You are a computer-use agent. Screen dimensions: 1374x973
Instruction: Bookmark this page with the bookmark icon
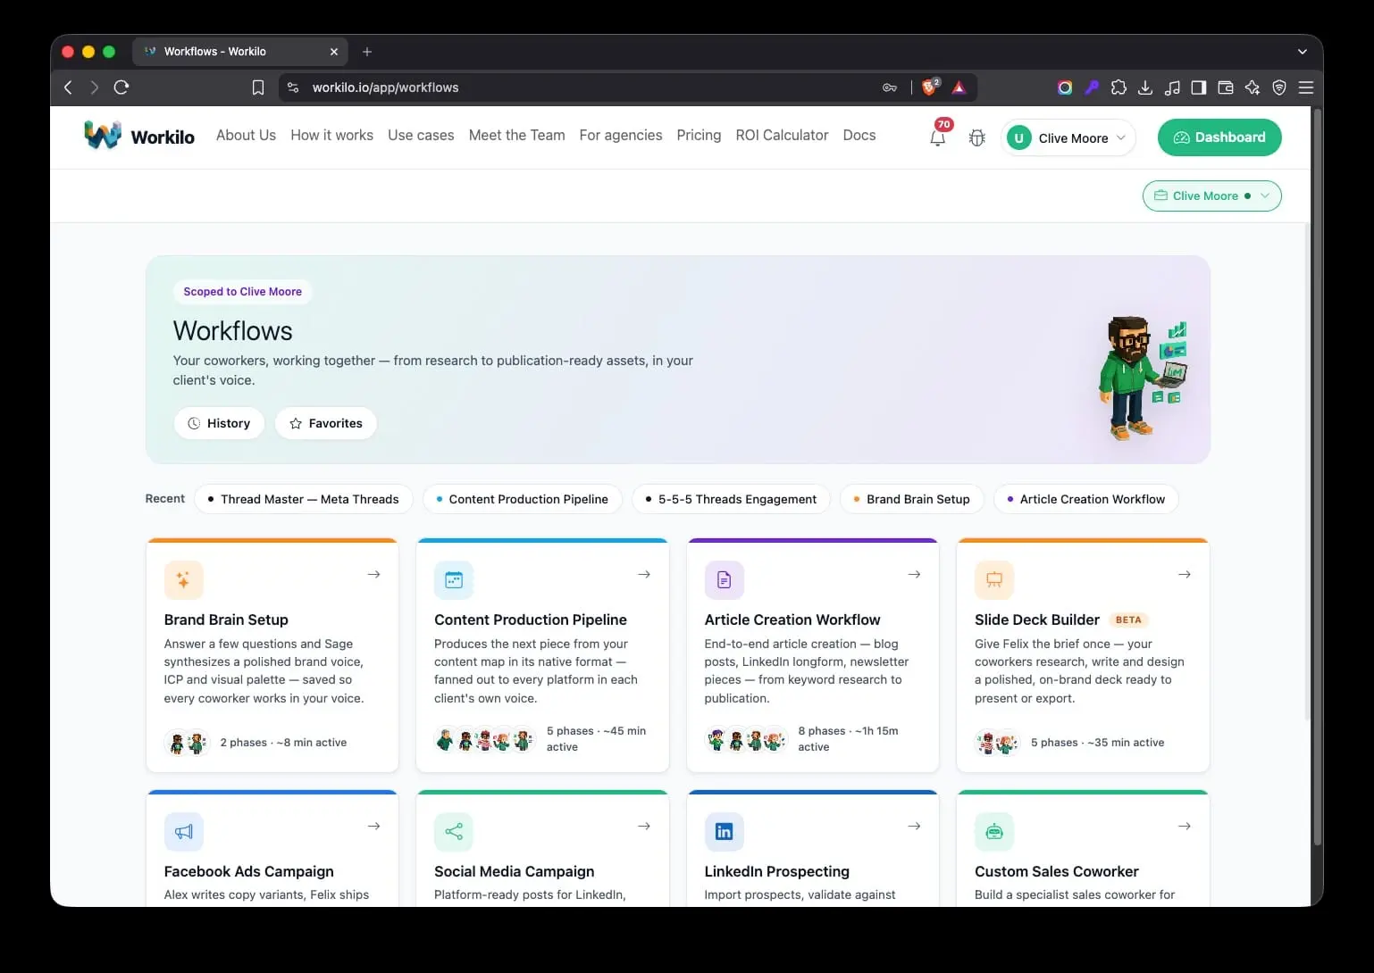(258, 87)
